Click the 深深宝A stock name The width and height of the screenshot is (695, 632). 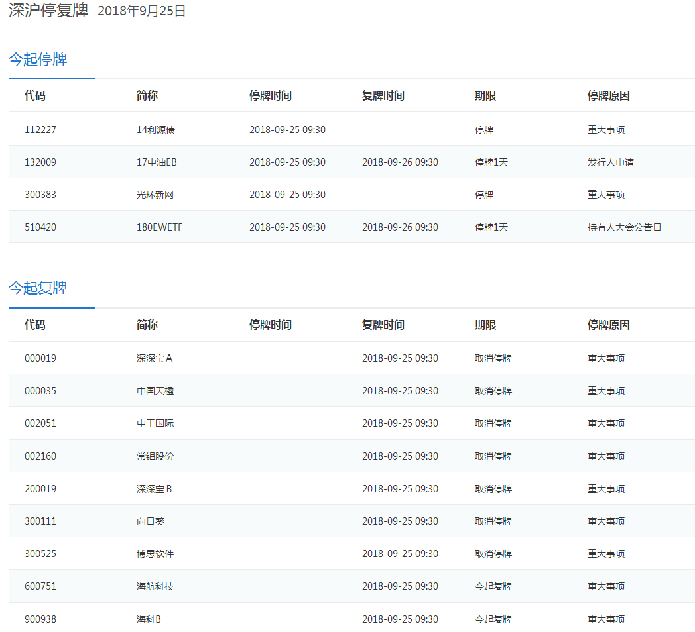pyautogui.click(x=155, y=358)
